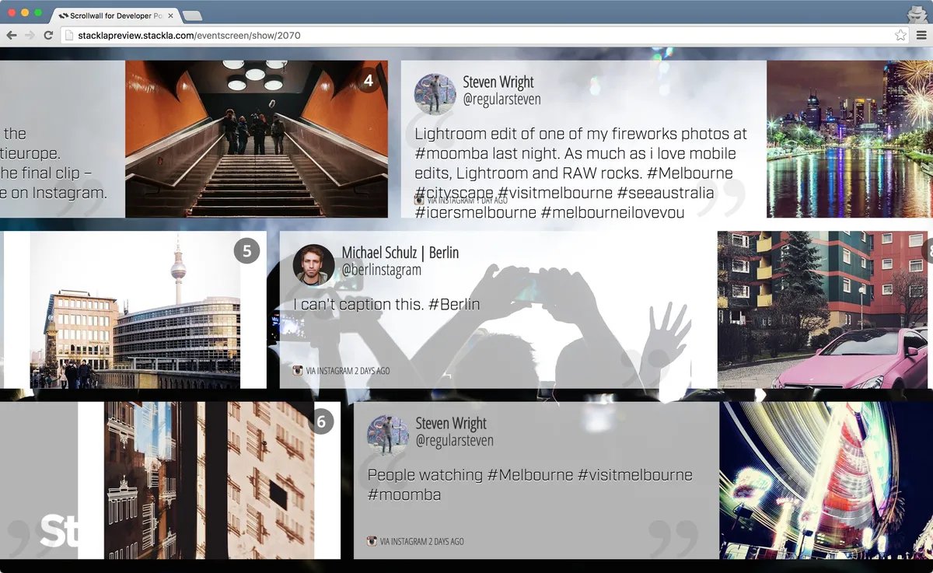This screenshot has height=573, width=933.
Task: Click the number 6 badge on the building photo
Action: pyautogui.click(x=322, y=422)
